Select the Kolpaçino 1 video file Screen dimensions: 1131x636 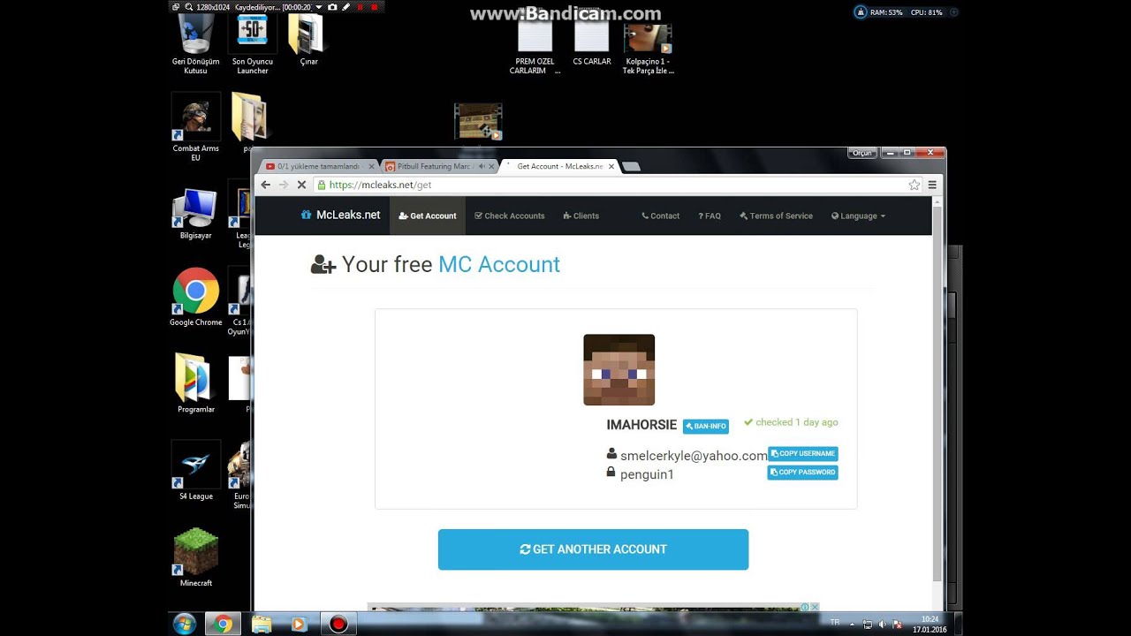(x=648, y=49)
